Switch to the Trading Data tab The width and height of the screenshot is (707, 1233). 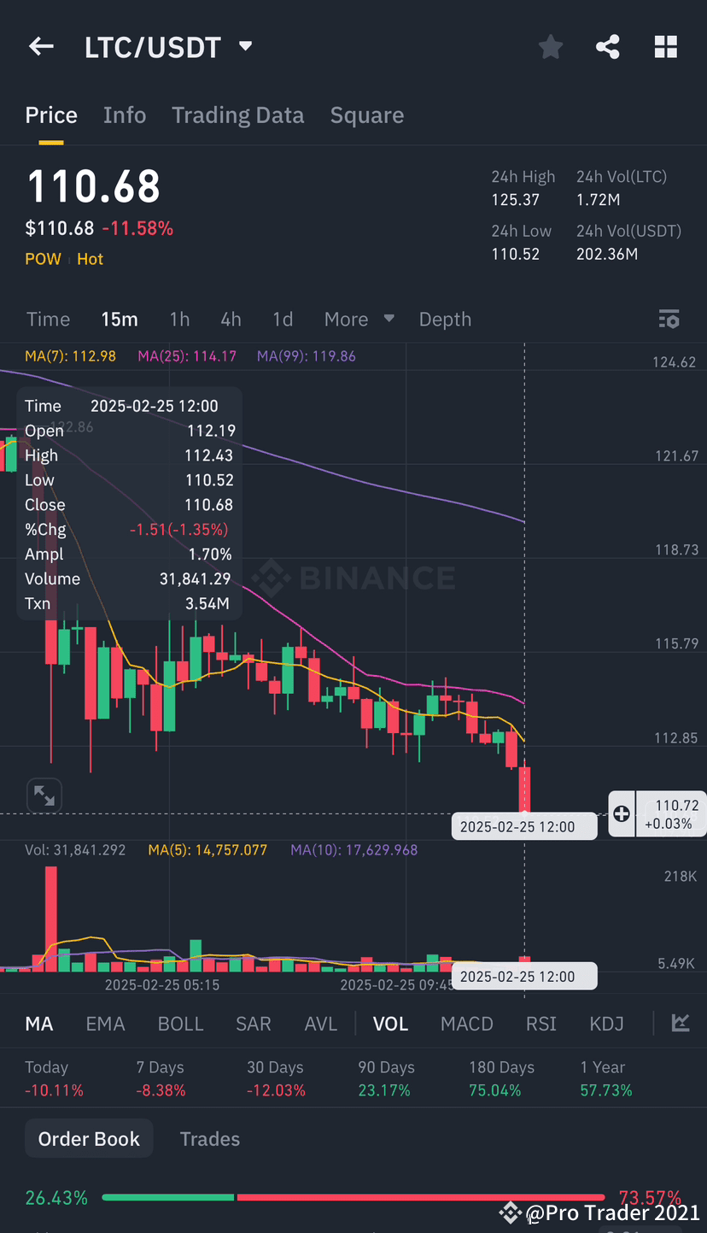click(x=237, y=114)
